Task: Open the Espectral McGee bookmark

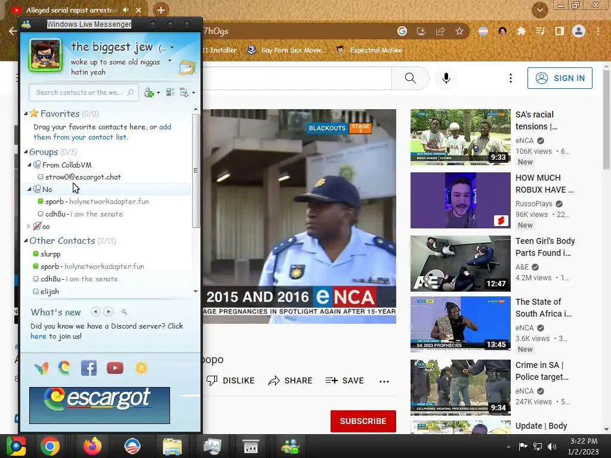Action: point(369,50)
